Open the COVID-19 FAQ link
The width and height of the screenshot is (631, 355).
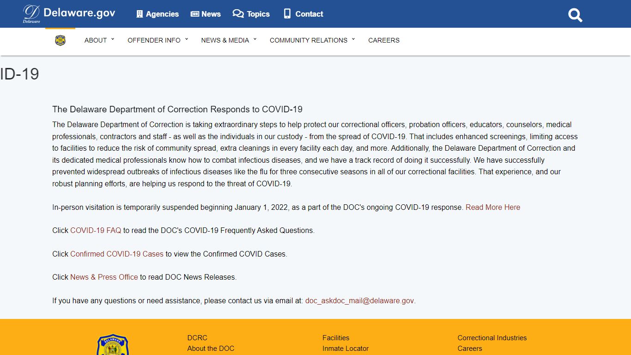96,230
